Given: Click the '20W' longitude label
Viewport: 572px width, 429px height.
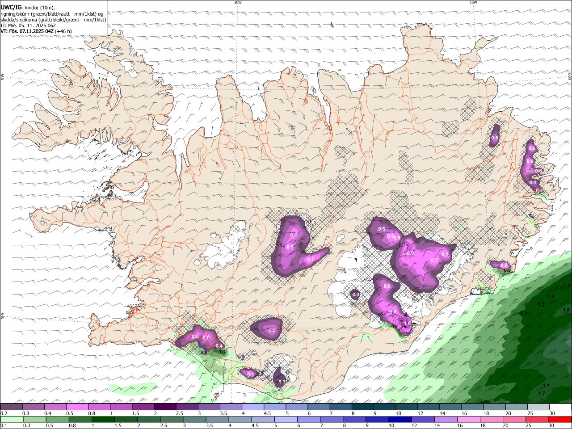Looking at the screenshot, I should (x=238, y=2).
